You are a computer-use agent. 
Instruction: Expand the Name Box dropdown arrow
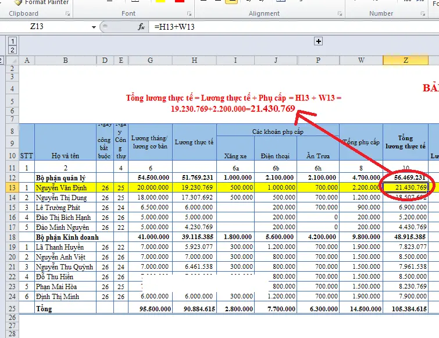94,27
